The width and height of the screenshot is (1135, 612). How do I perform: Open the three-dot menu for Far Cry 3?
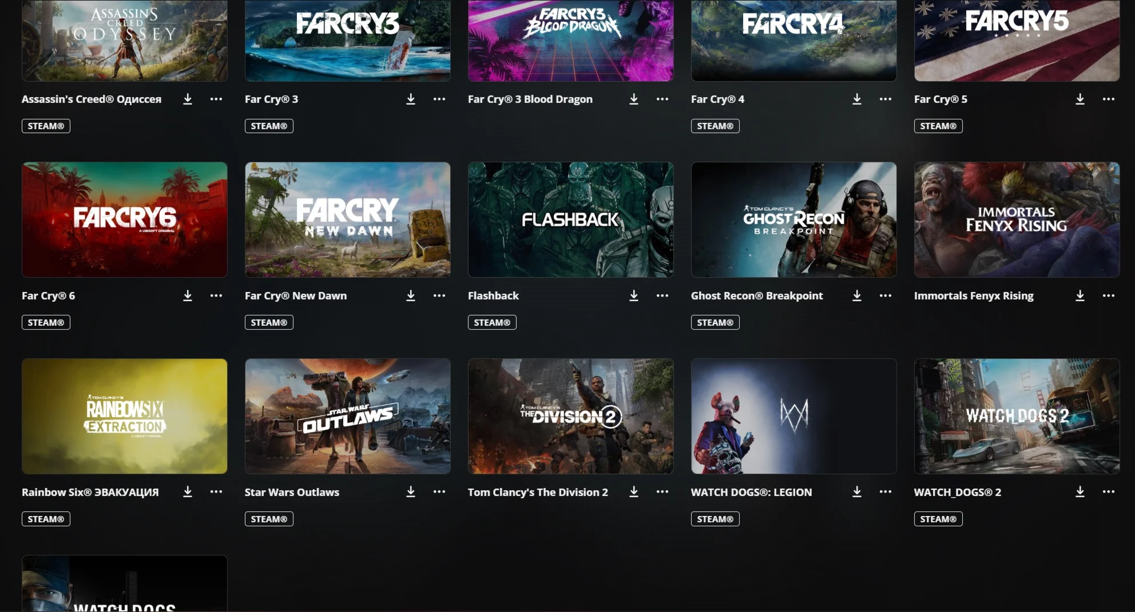439,99
